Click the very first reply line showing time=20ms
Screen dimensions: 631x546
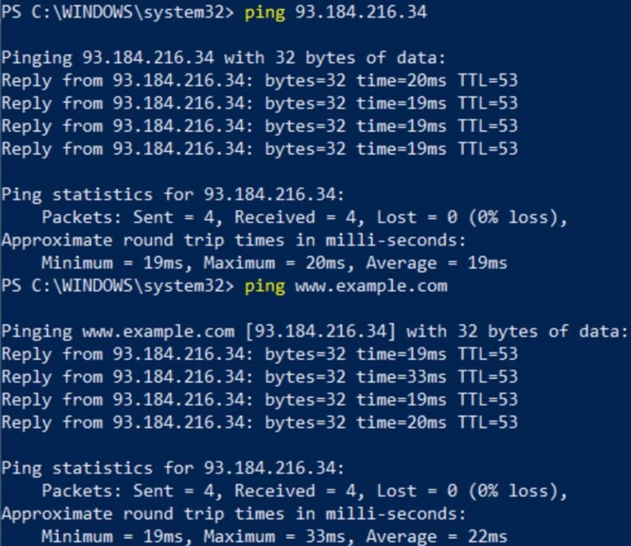click(x=259, y=81)
